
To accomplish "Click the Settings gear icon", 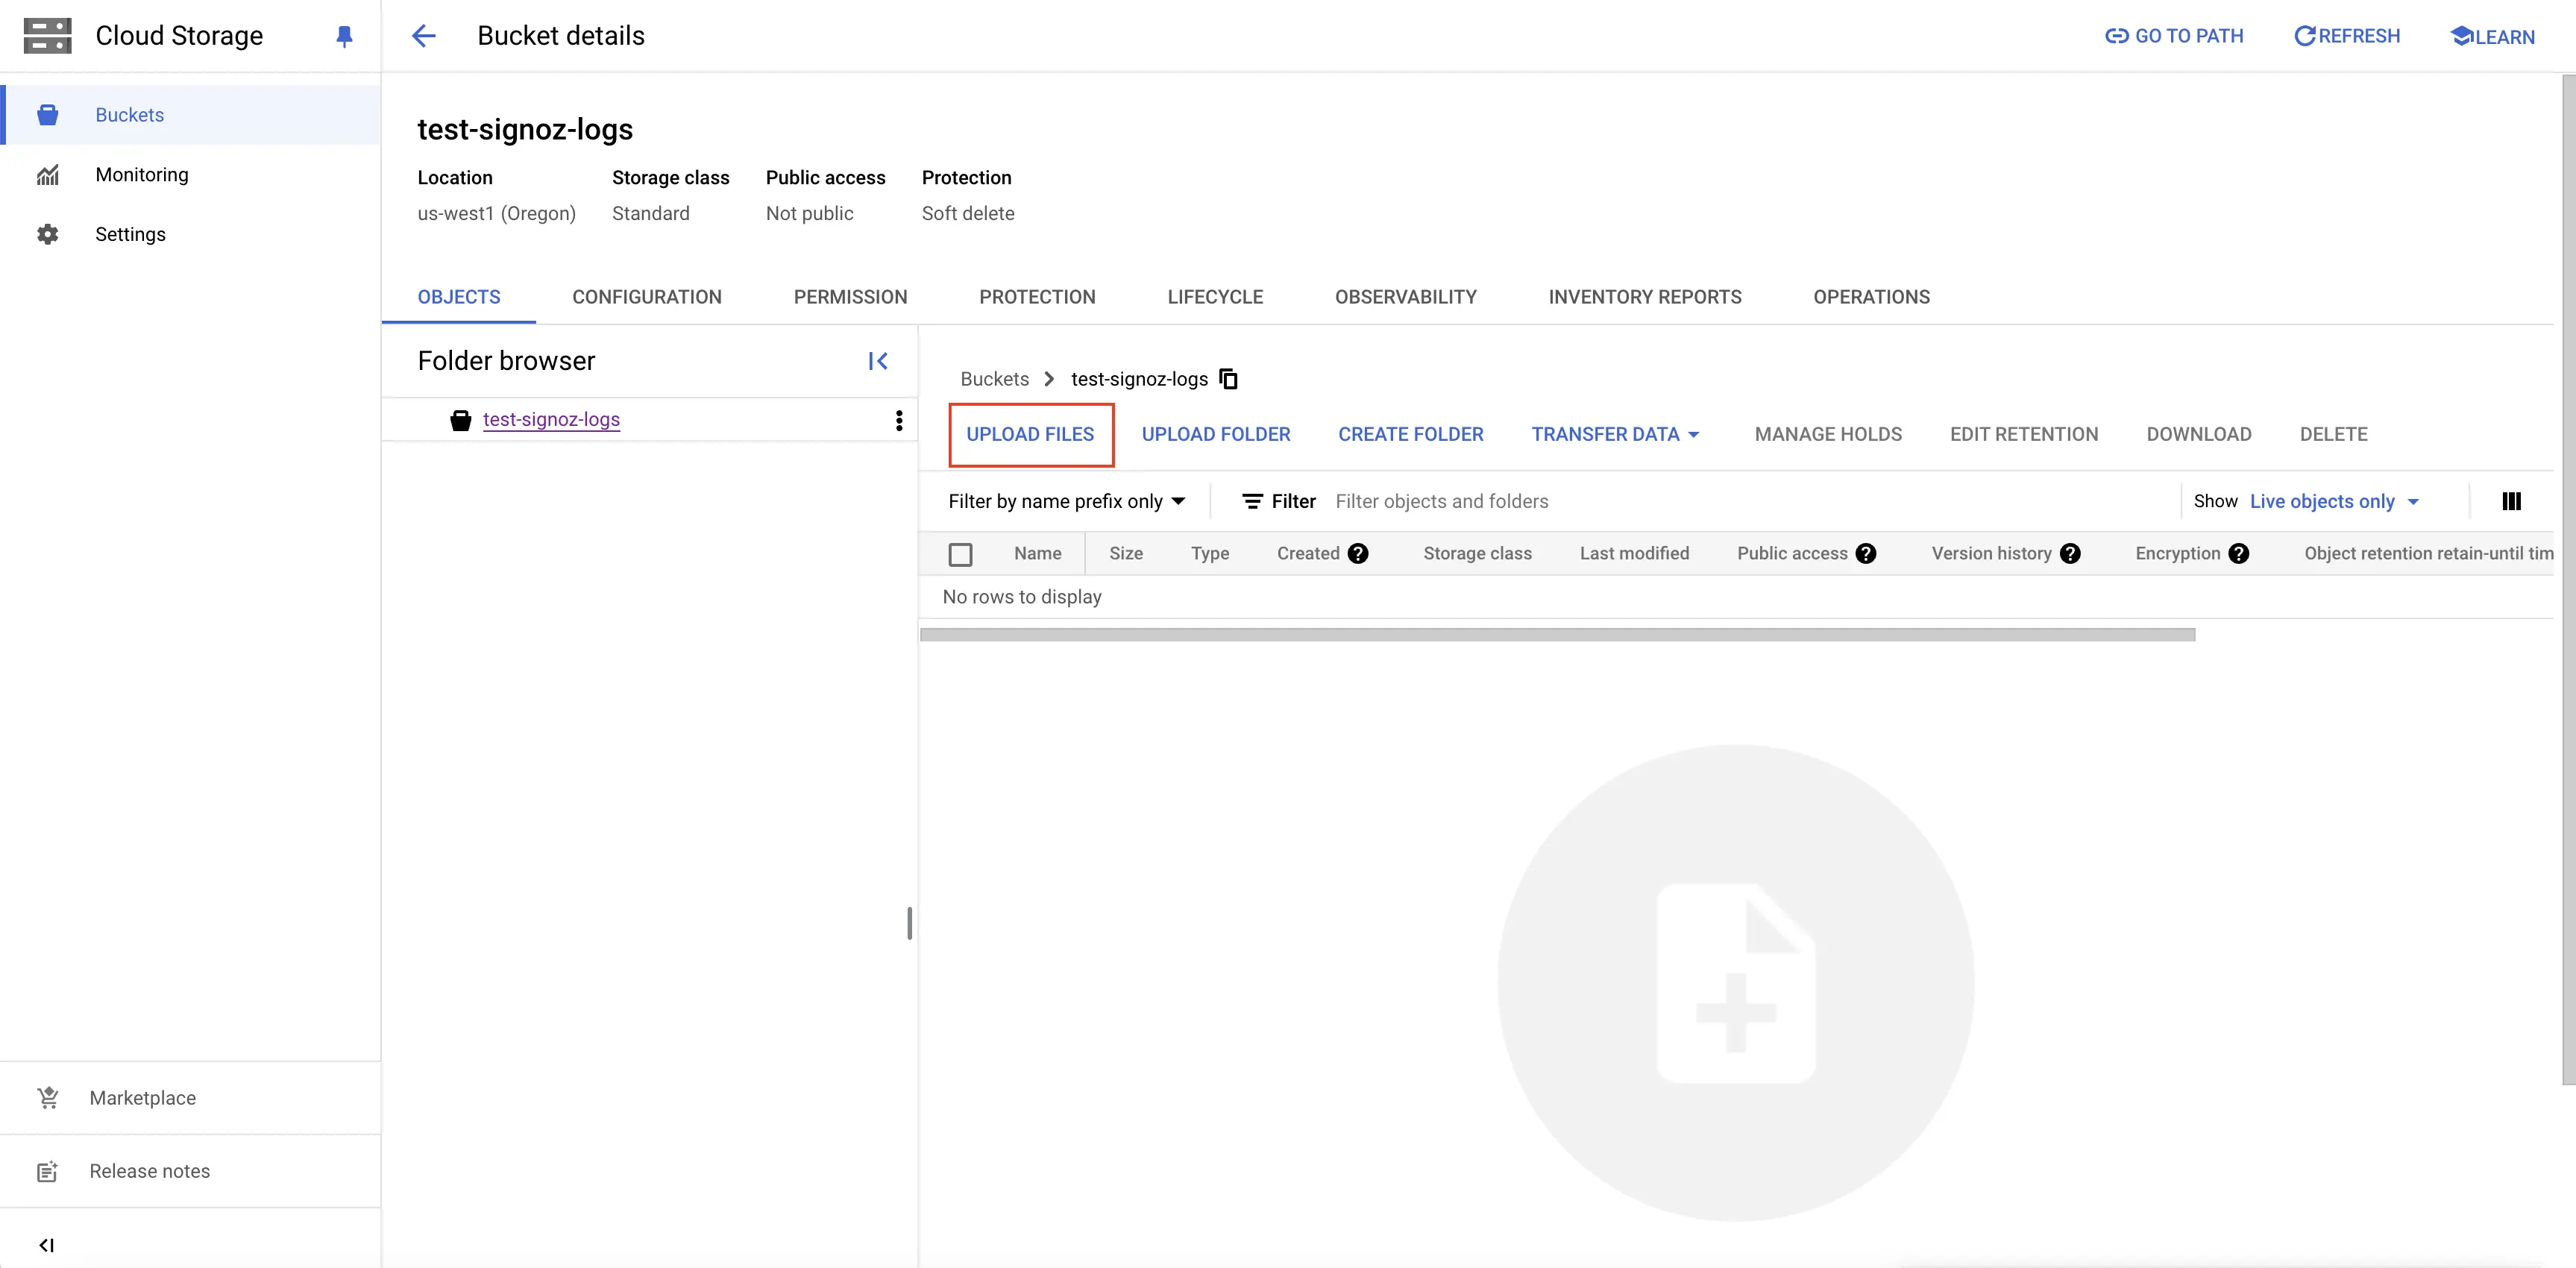I will (x=47, y=234).
